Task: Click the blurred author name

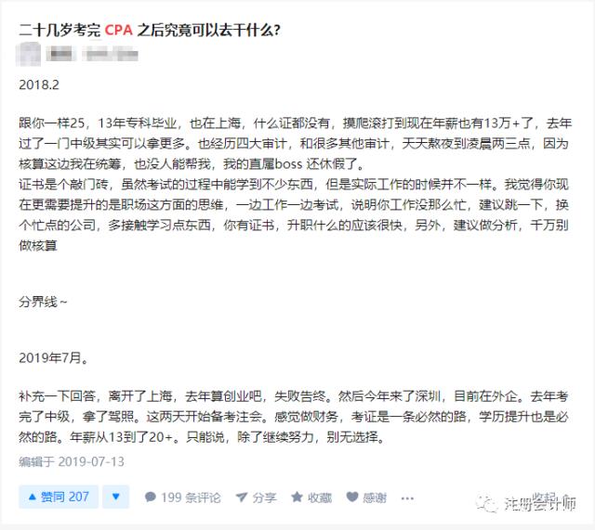Action: coord(60,54)
